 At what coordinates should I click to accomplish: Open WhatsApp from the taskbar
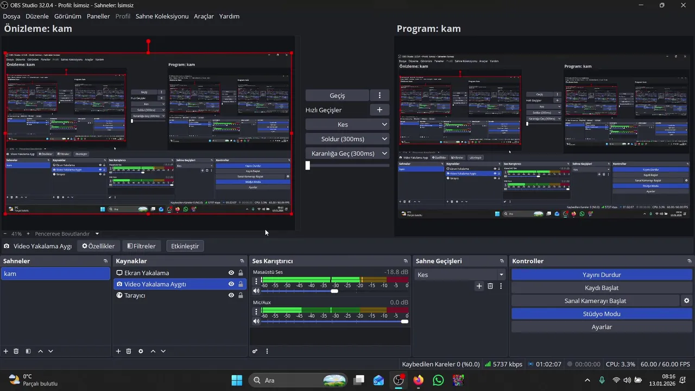438,380
